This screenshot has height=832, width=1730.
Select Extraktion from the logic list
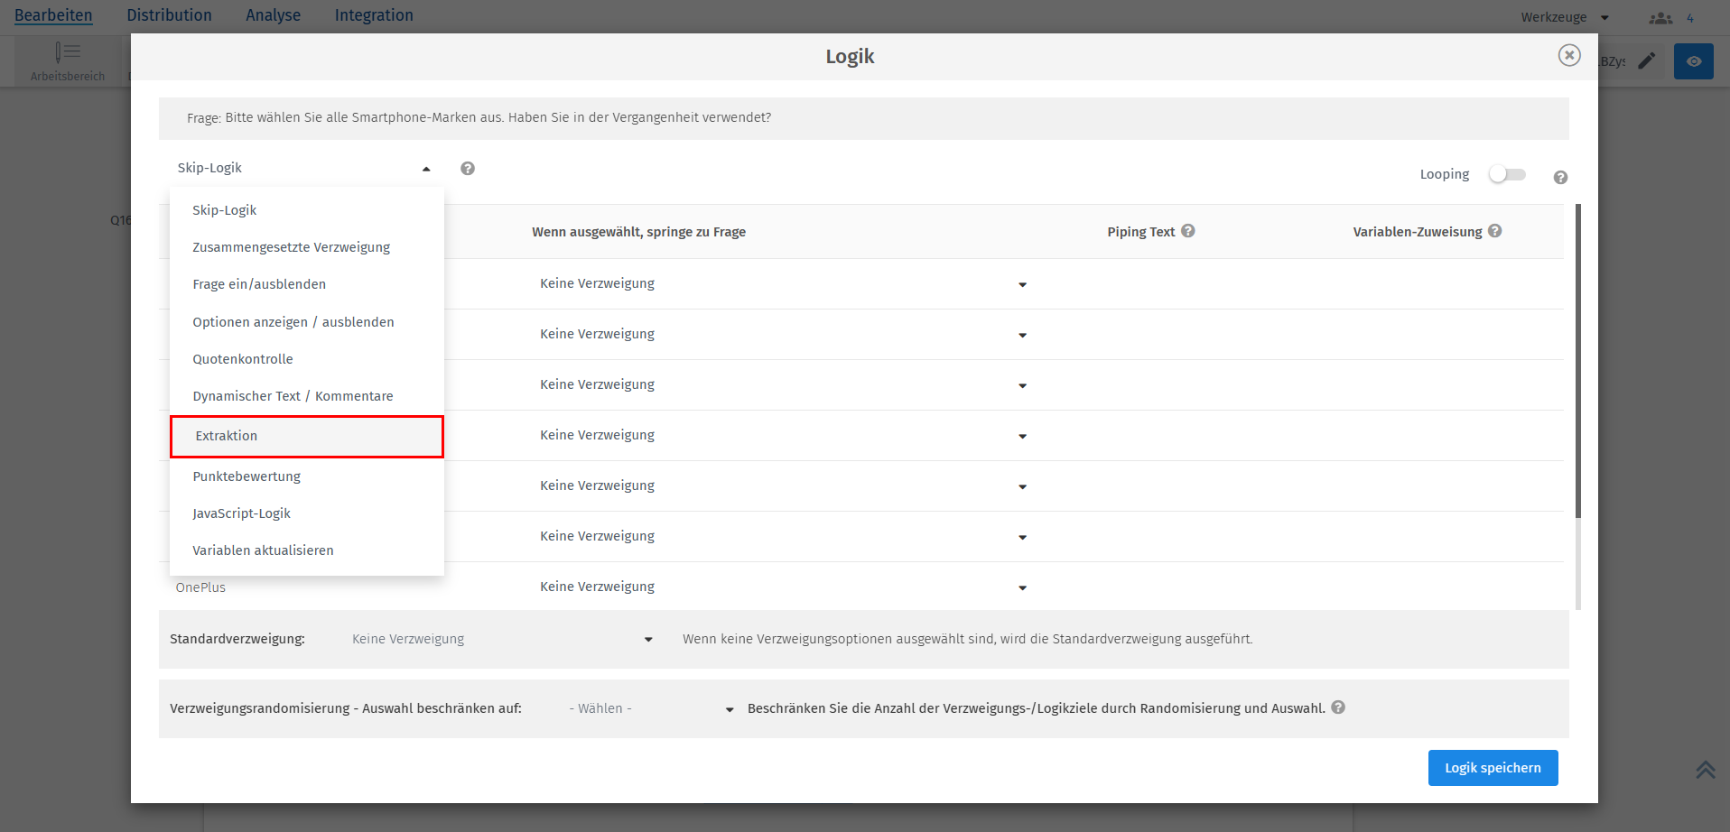[x=306, y=436]
